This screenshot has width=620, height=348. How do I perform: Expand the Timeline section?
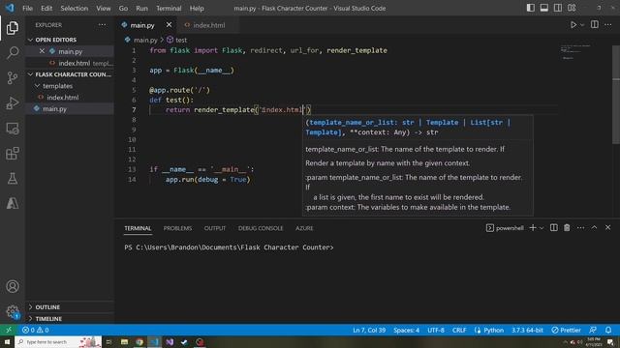(30, 318)
